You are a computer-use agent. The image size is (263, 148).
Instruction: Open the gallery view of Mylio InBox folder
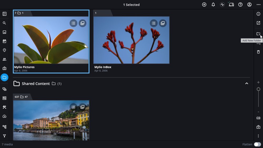pyautogui.click(x=163, y=23)
